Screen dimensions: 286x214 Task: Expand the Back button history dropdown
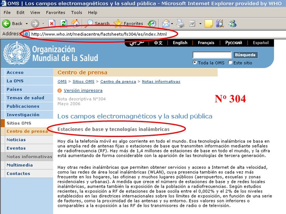coord(27,23)
